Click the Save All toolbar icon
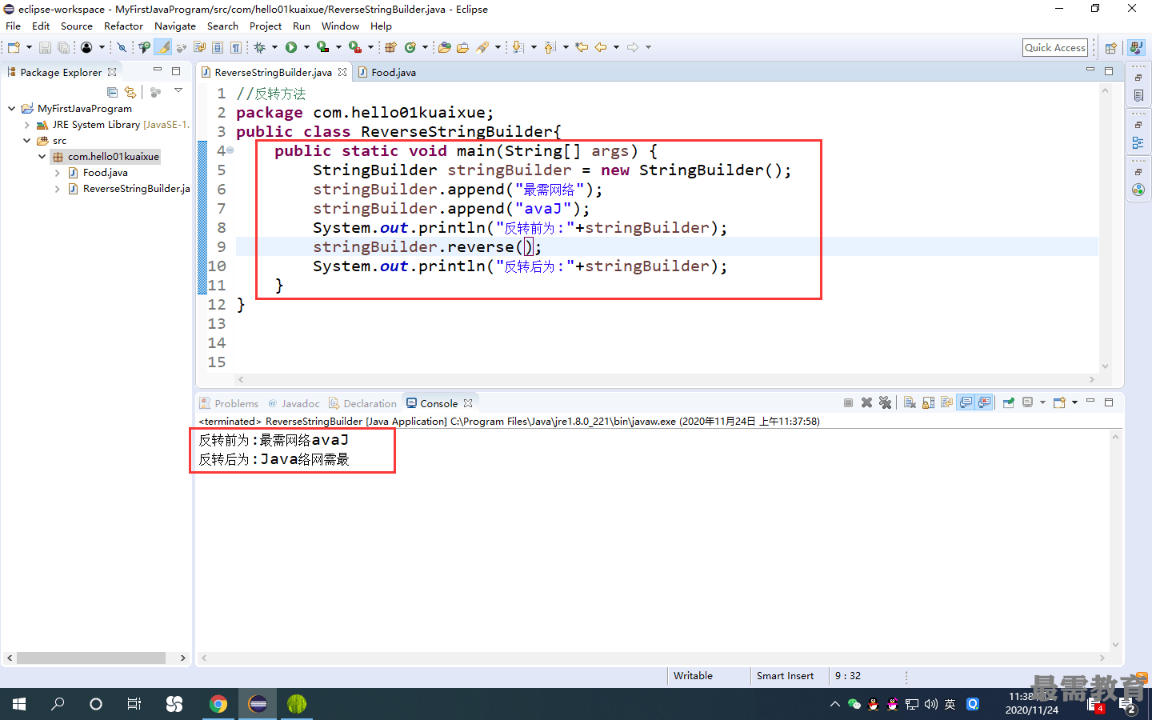Image resolution: width=1152 pixels, height=720 pixels. tap(62, 47)
